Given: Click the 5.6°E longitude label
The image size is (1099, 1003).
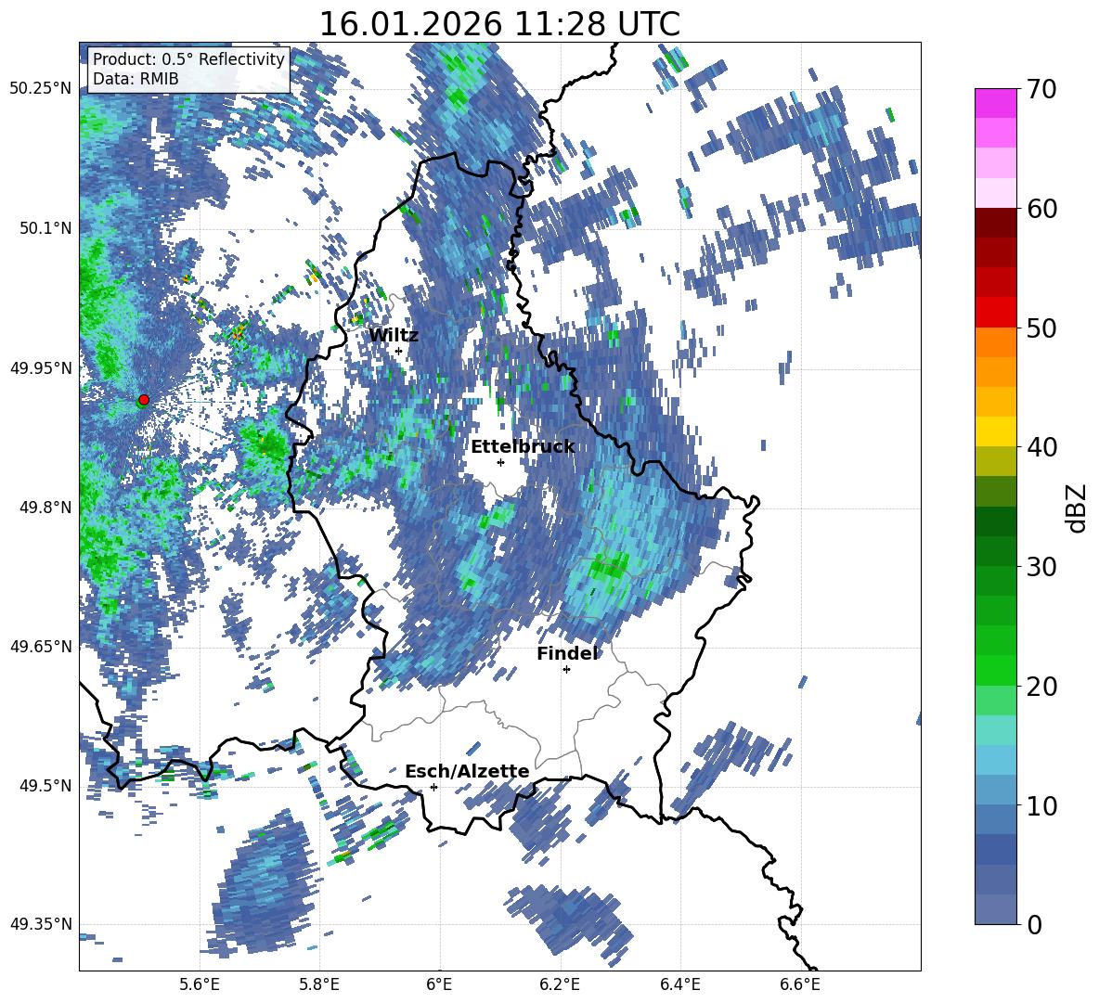Looking at the screenshot, I should pos(200,984).
